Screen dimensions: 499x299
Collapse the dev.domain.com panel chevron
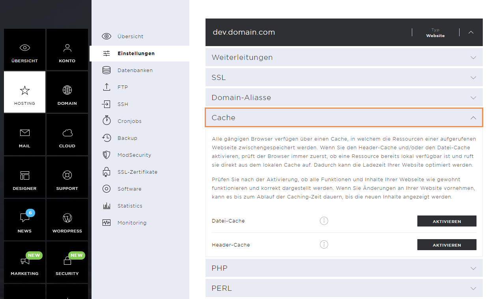point(471,32)
